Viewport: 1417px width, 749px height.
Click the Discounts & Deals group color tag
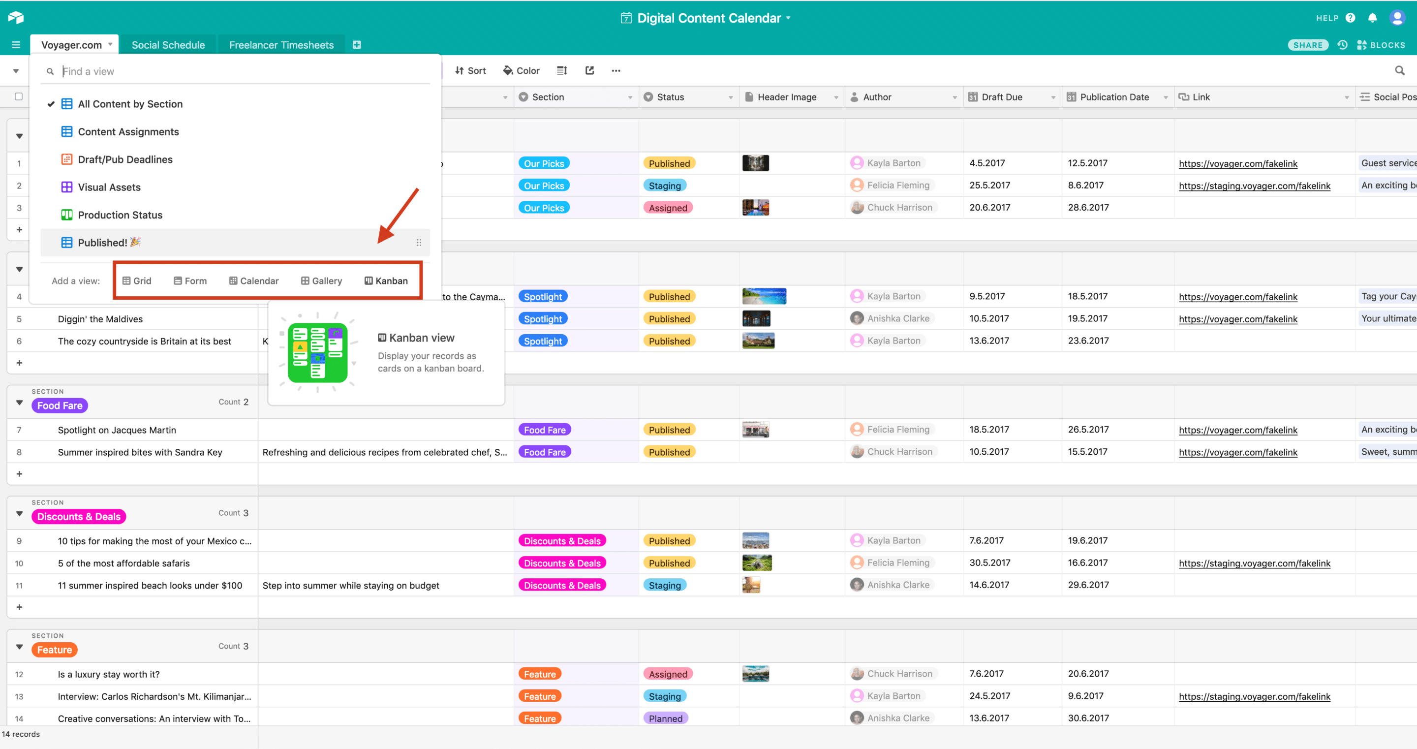(79, 517)
